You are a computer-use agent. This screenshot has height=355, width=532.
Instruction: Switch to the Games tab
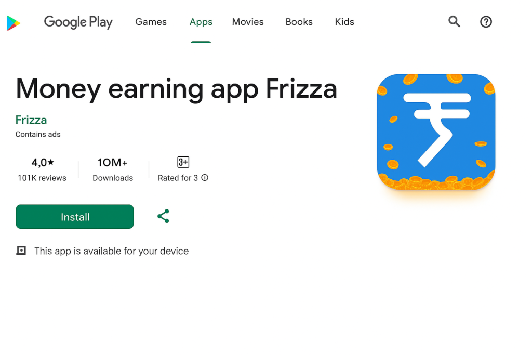coord(151,22)
